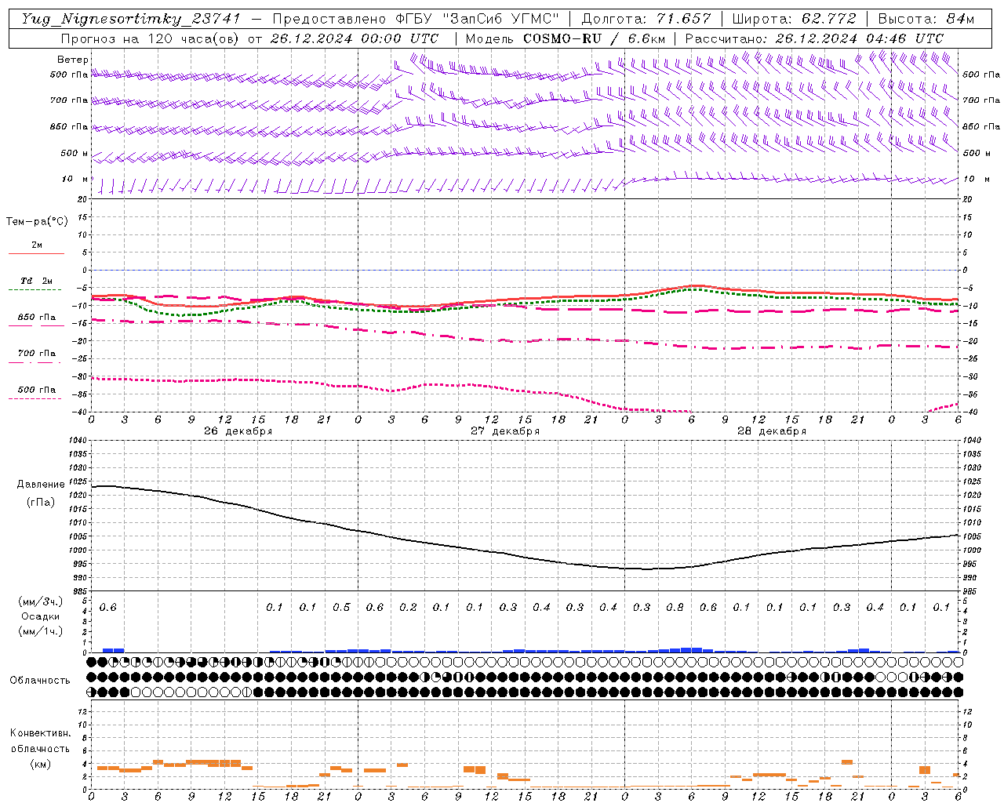Select the 10 м wind level label on the left
The image size is (1004, 803).
(75, 179)
